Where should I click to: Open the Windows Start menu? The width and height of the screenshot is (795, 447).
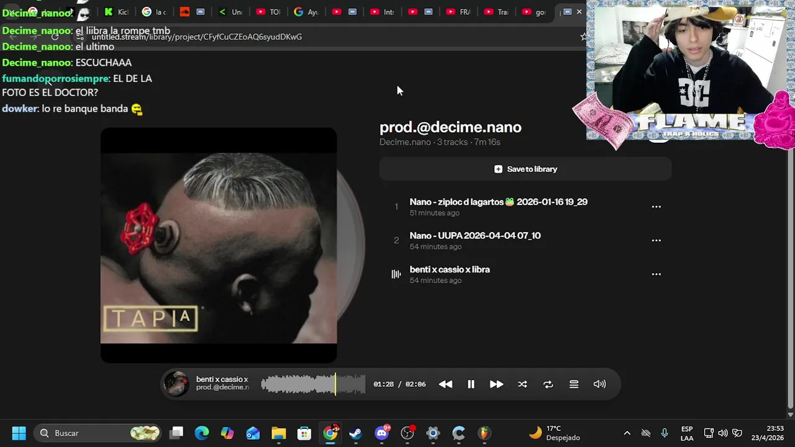click(x=19, y=433)
